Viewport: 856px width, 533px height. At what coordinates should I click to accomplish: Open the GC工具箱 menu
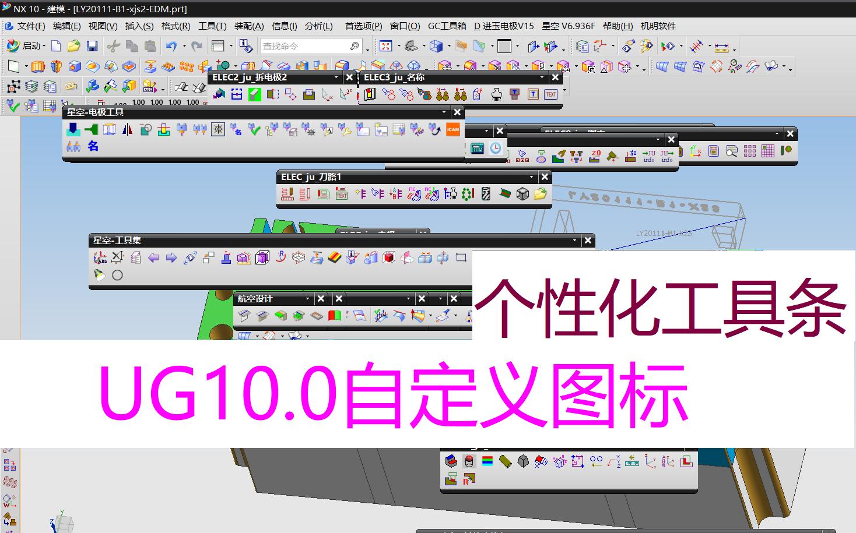(x=447, y=26)
